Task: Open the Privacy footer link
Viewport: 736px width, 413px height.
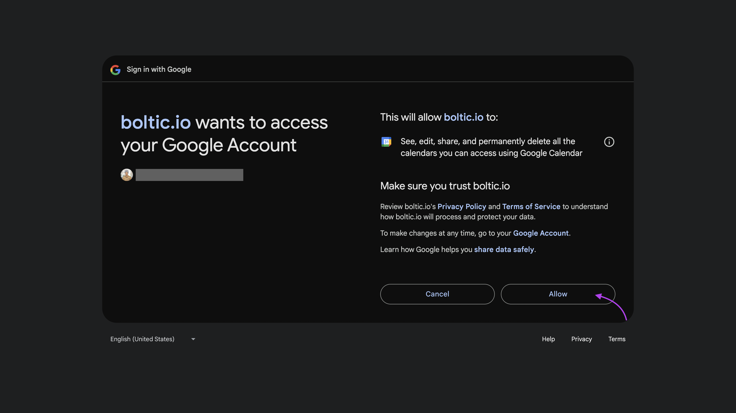Action: click(x=581, y=339)
